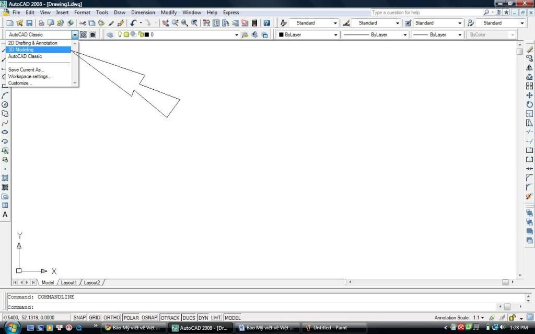The image size is (535, 334).
Task: Open the layer list dropdown
Action: [237, 35]
